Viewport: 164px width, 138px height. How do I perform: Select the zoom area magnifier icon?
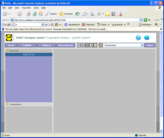coord(91,45)
